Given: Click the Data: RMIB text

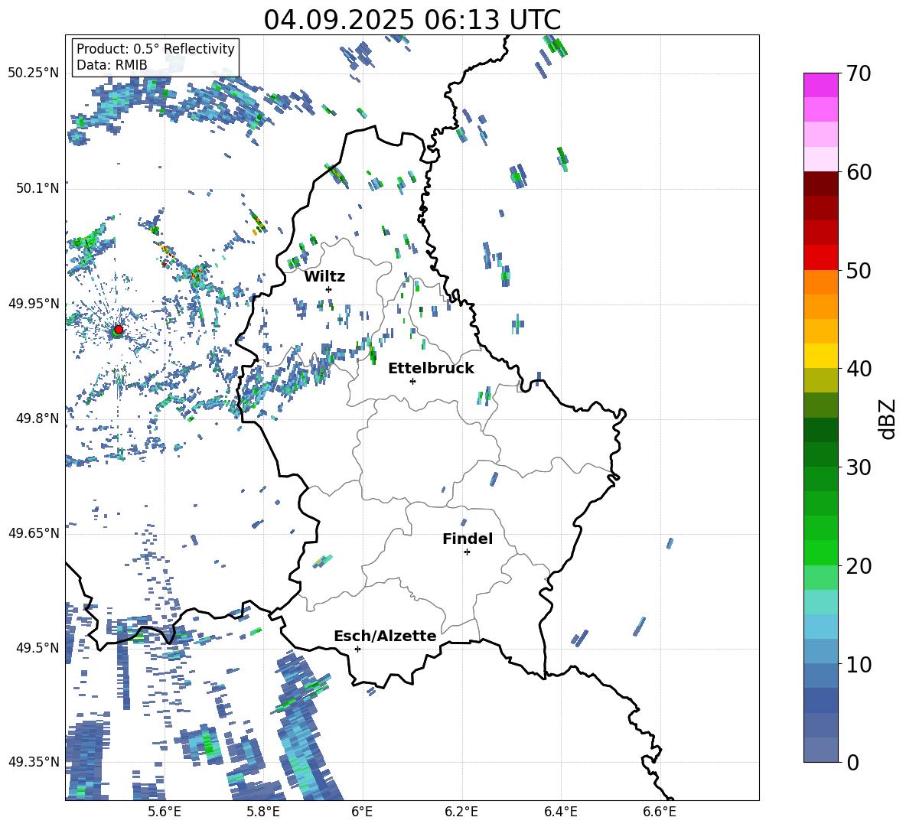Looking at the screenshot, I should coord(112,65).
